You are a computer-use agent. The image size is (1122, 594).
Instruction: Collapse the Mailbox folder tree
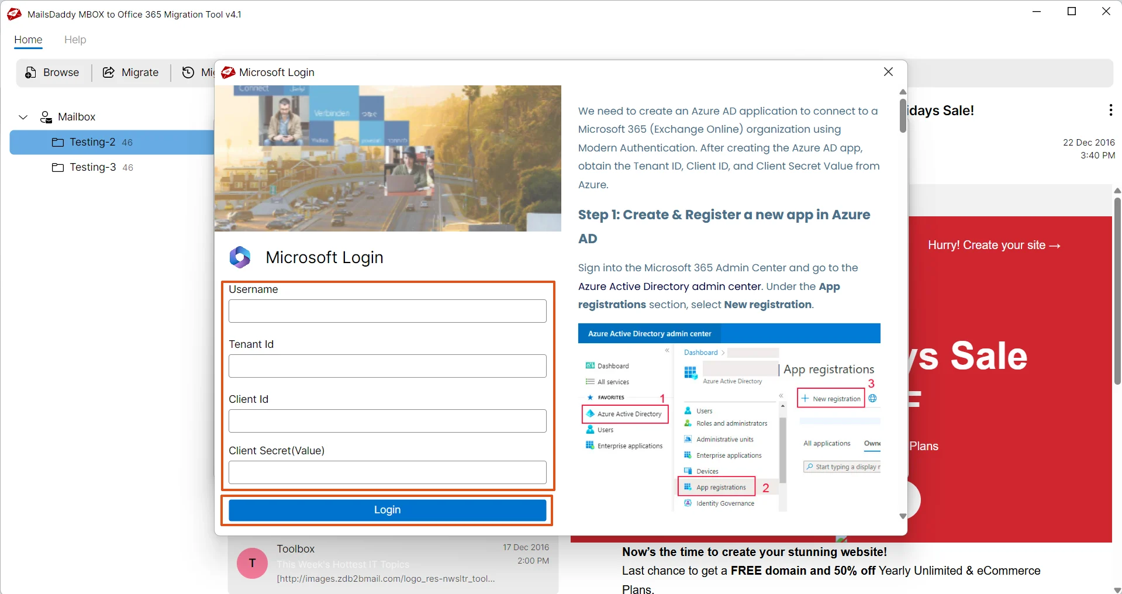click(x=23, y=117)
